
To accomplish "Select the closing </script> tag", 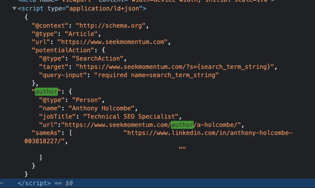I will (x=34, y=183).
